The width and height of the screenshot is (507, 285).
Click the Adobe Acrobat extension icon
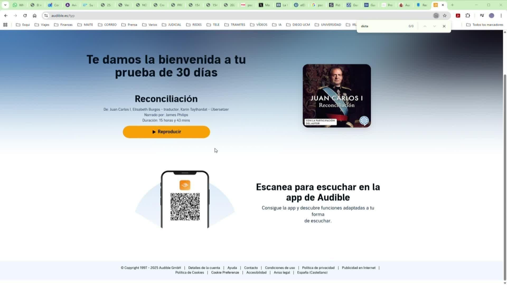[458, 15]
